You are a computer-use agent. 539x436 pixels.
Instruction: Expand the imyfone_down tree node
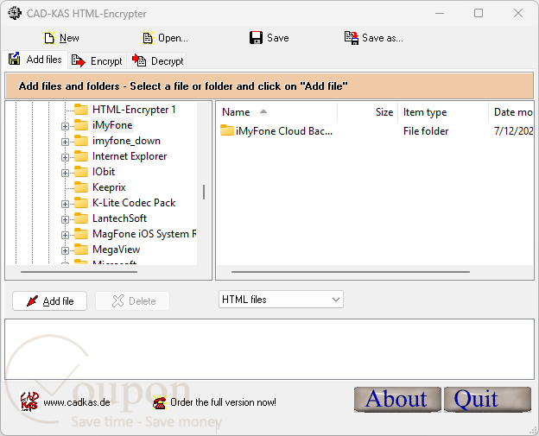[65, 142]
